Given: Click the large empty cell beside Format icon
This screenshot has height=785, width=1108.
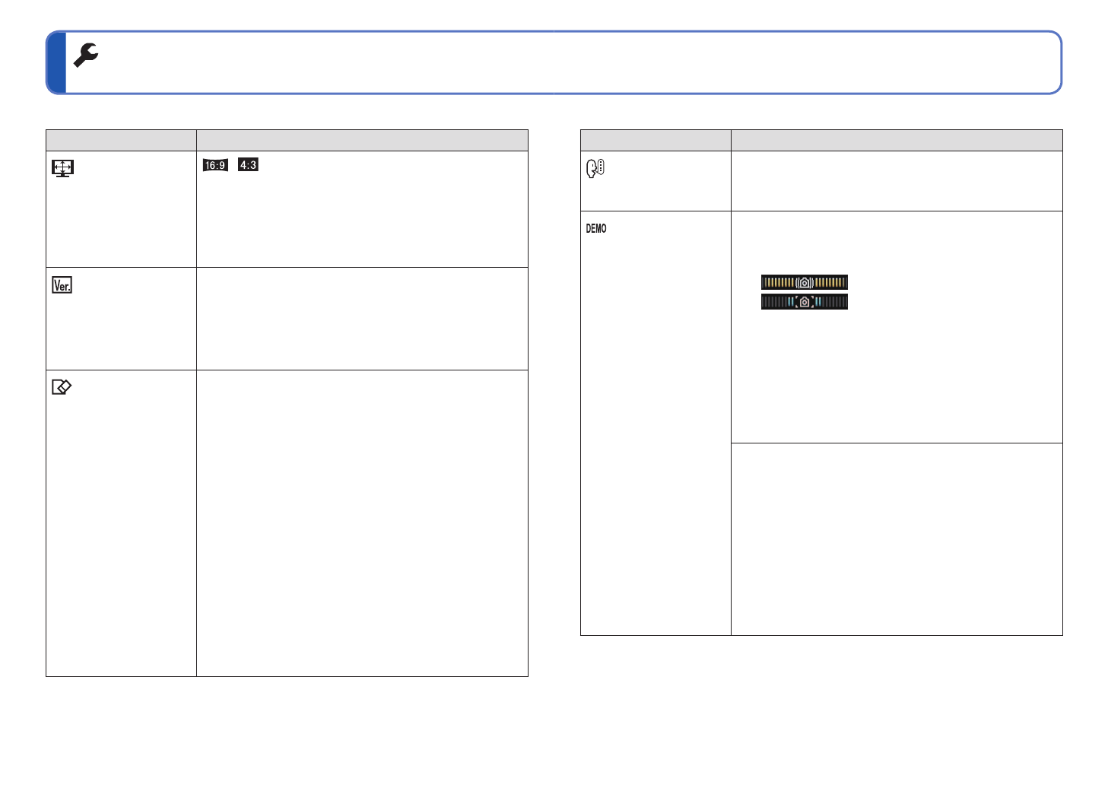Looking at the screenshot, I should click(x=362, y=523).
